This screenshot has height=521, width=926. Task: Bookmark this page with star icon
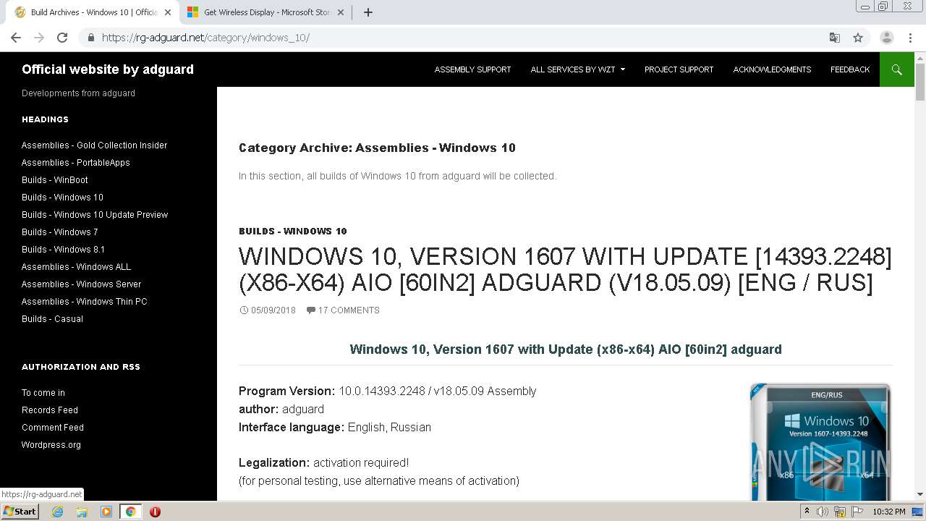858,38
